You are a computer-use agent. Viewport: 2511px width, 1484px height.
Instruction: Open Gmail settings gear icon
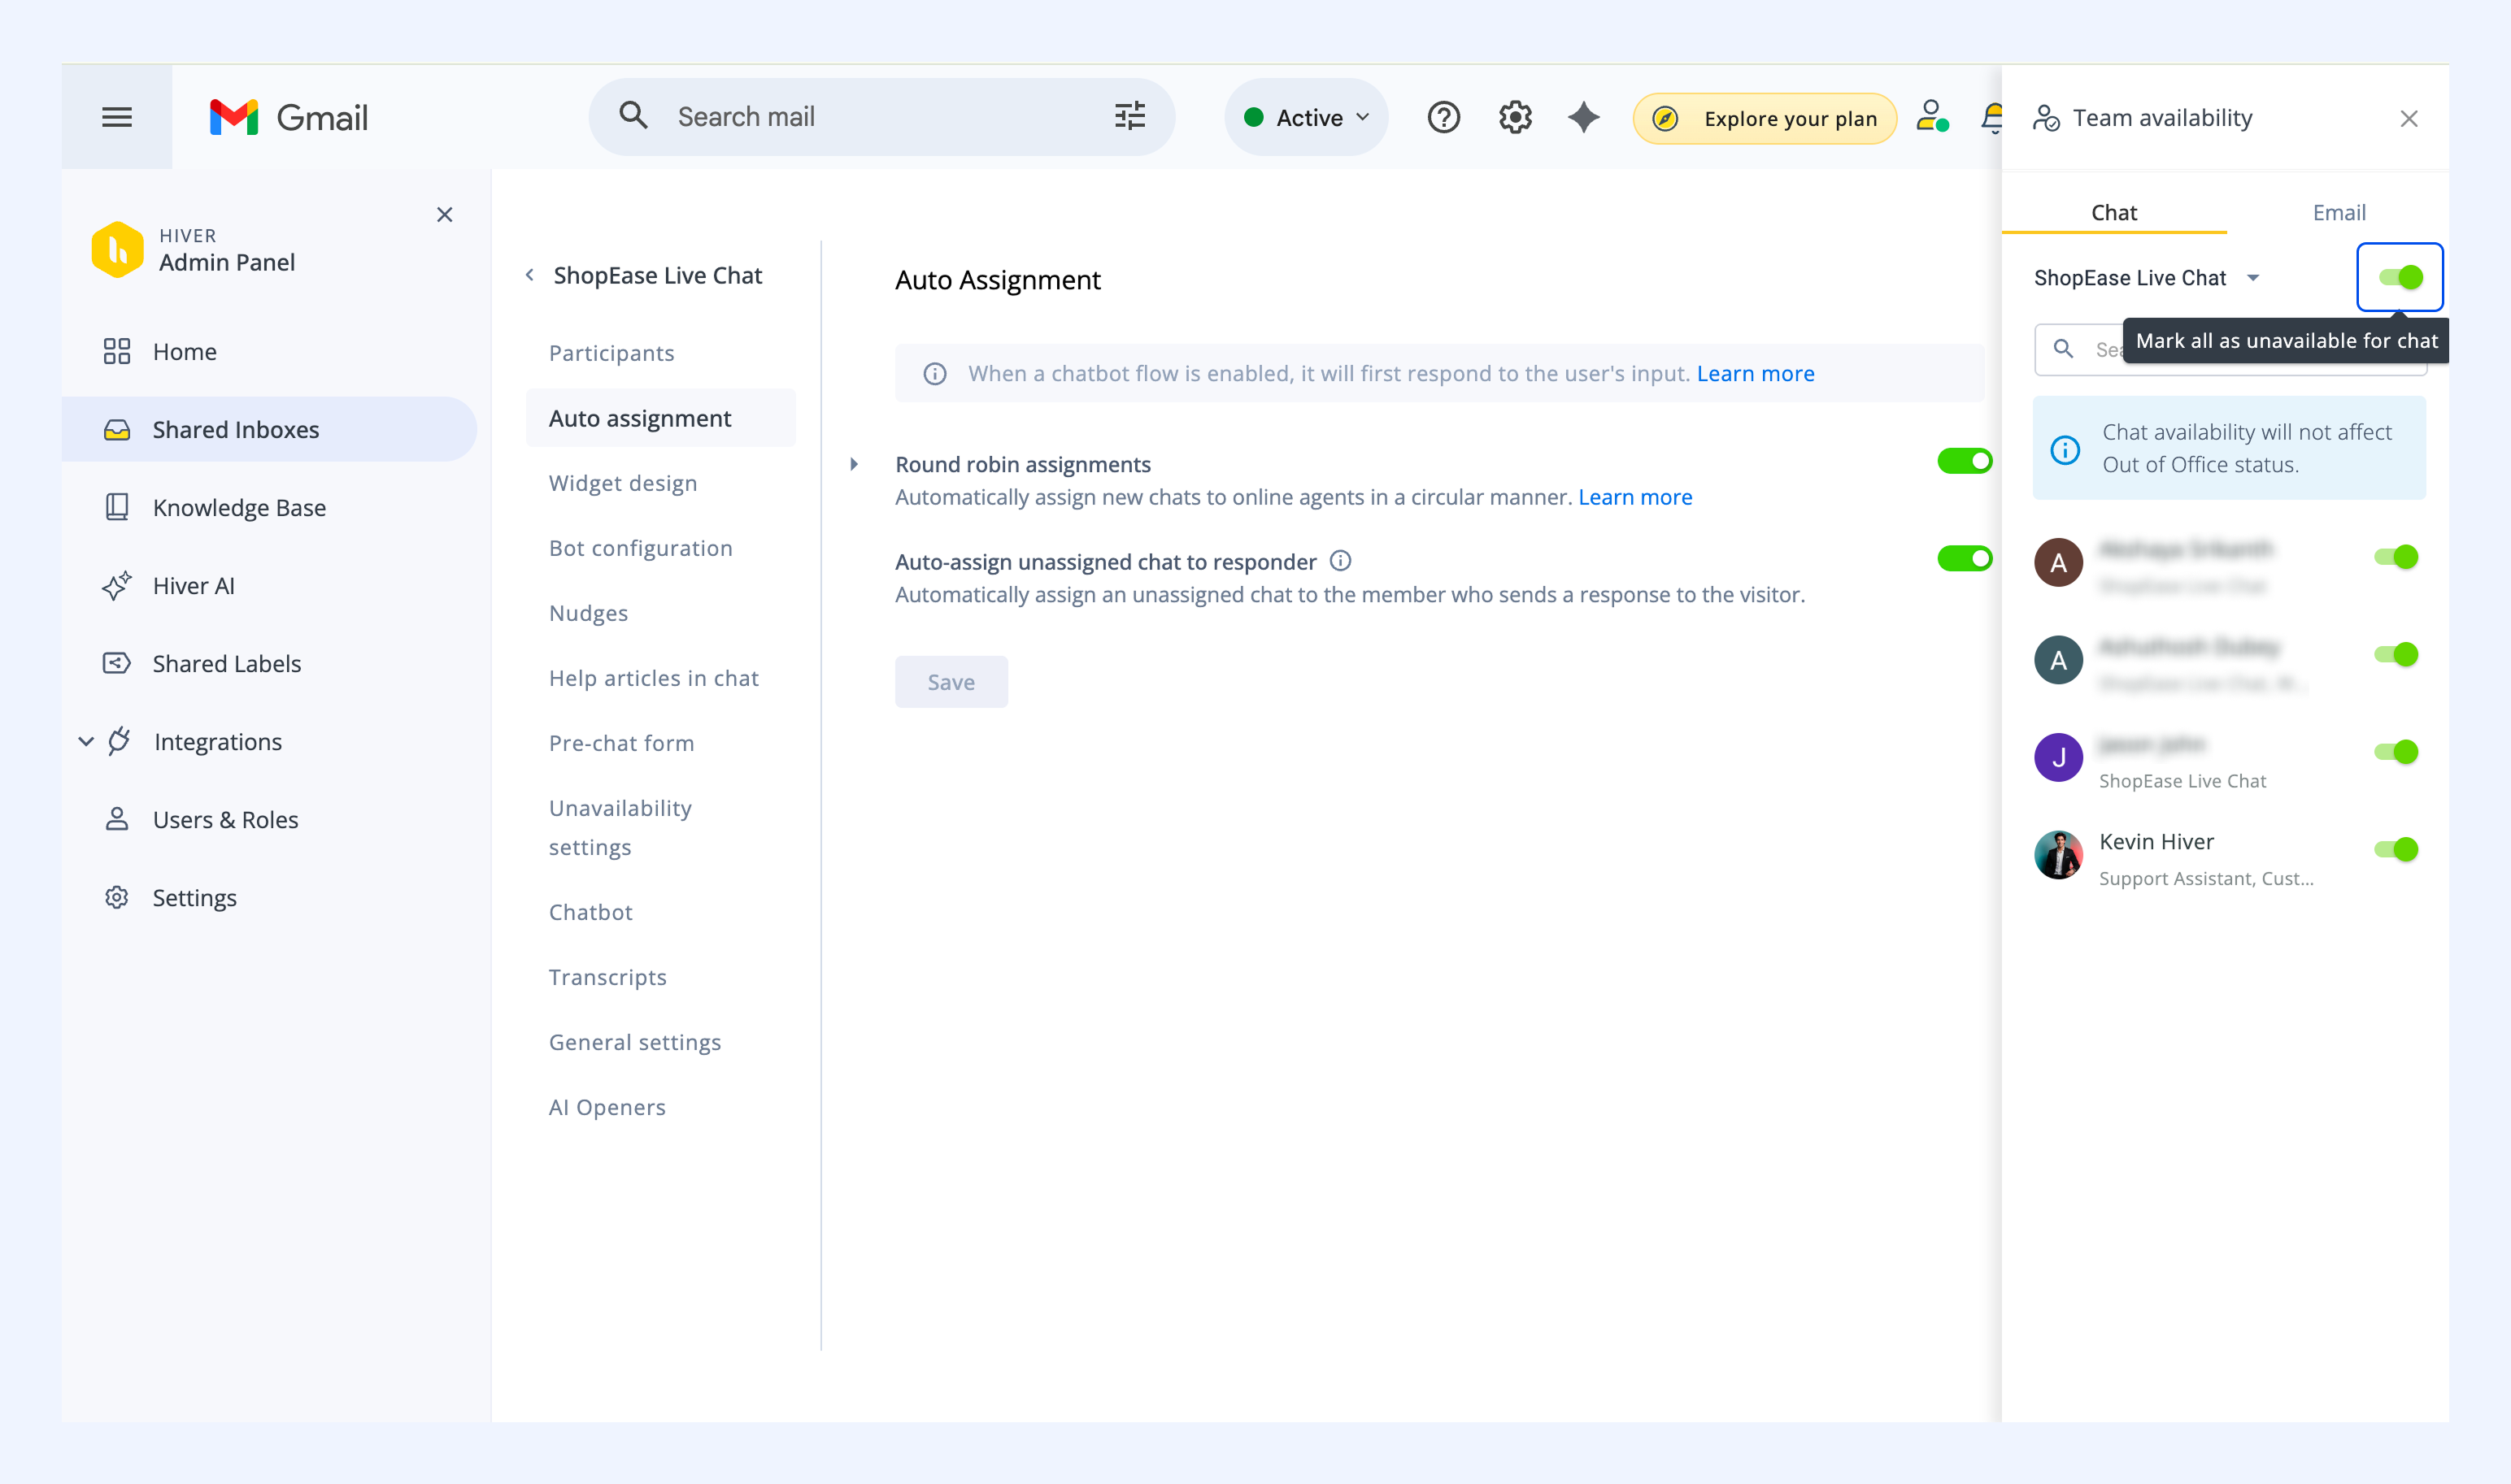click(1516, 117)
